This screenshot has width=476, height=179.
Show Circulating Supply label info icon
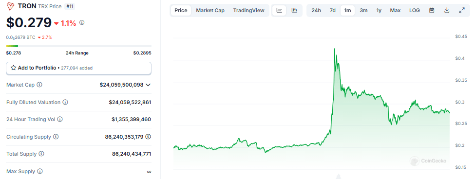pyautogui.click(x=56, y=137)
